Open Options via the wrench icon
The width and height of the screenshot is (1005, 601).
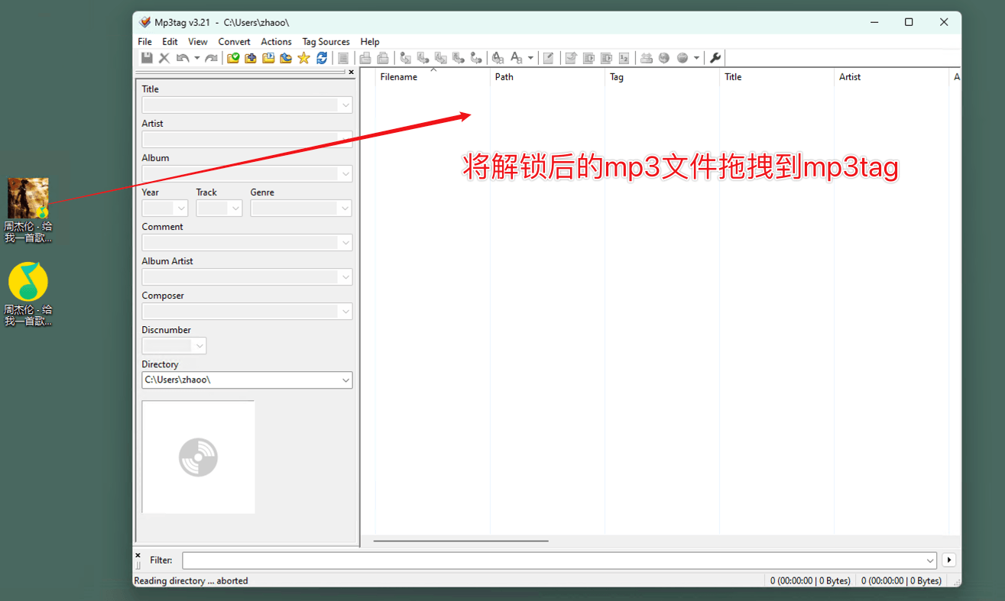click(715, 58)
